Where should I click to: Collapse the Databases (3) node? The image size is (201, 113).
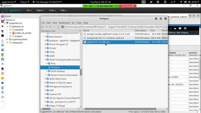[x=7, y=26]
